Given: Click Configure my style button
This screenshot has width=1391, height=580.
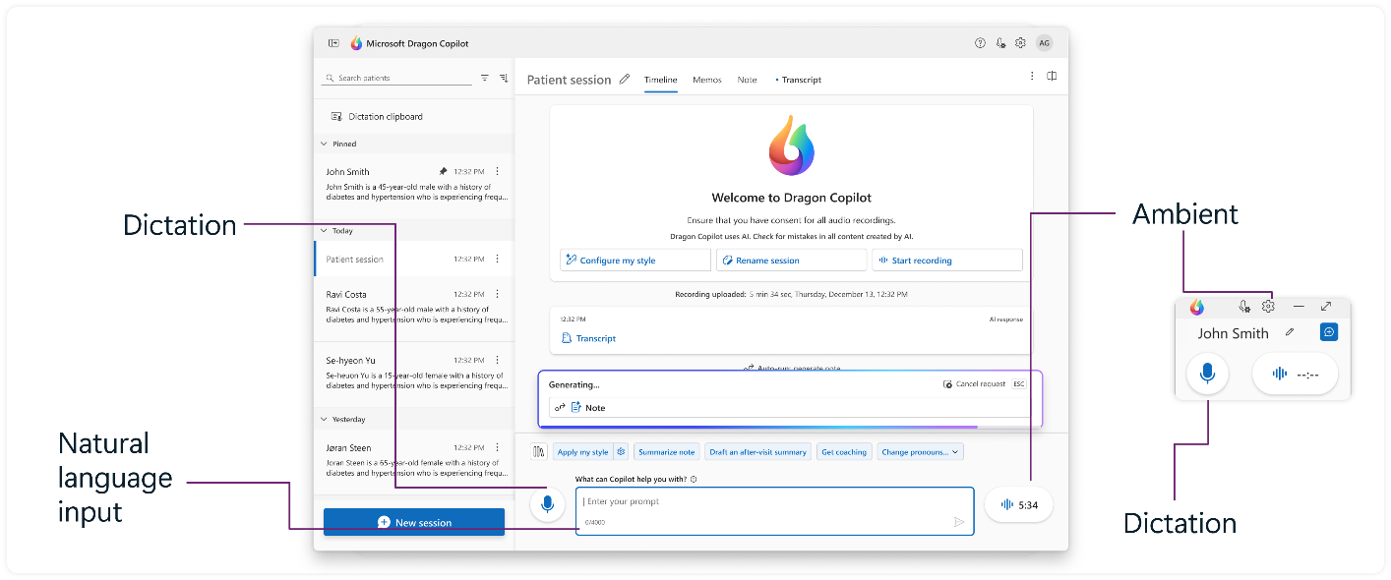Looking at the screenshot, I should click(x=635, y=261).
